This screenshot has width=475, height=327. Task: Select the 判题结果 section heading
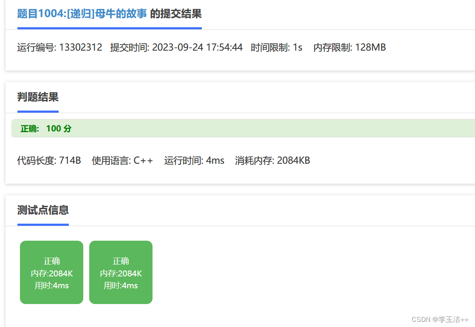pyautogui.click(x=38, y=97)
